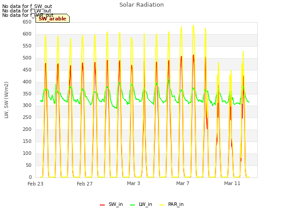Click the Feb 27 x-axis label
Viewport: 284px width, 213px height.
tap(85, 184)
